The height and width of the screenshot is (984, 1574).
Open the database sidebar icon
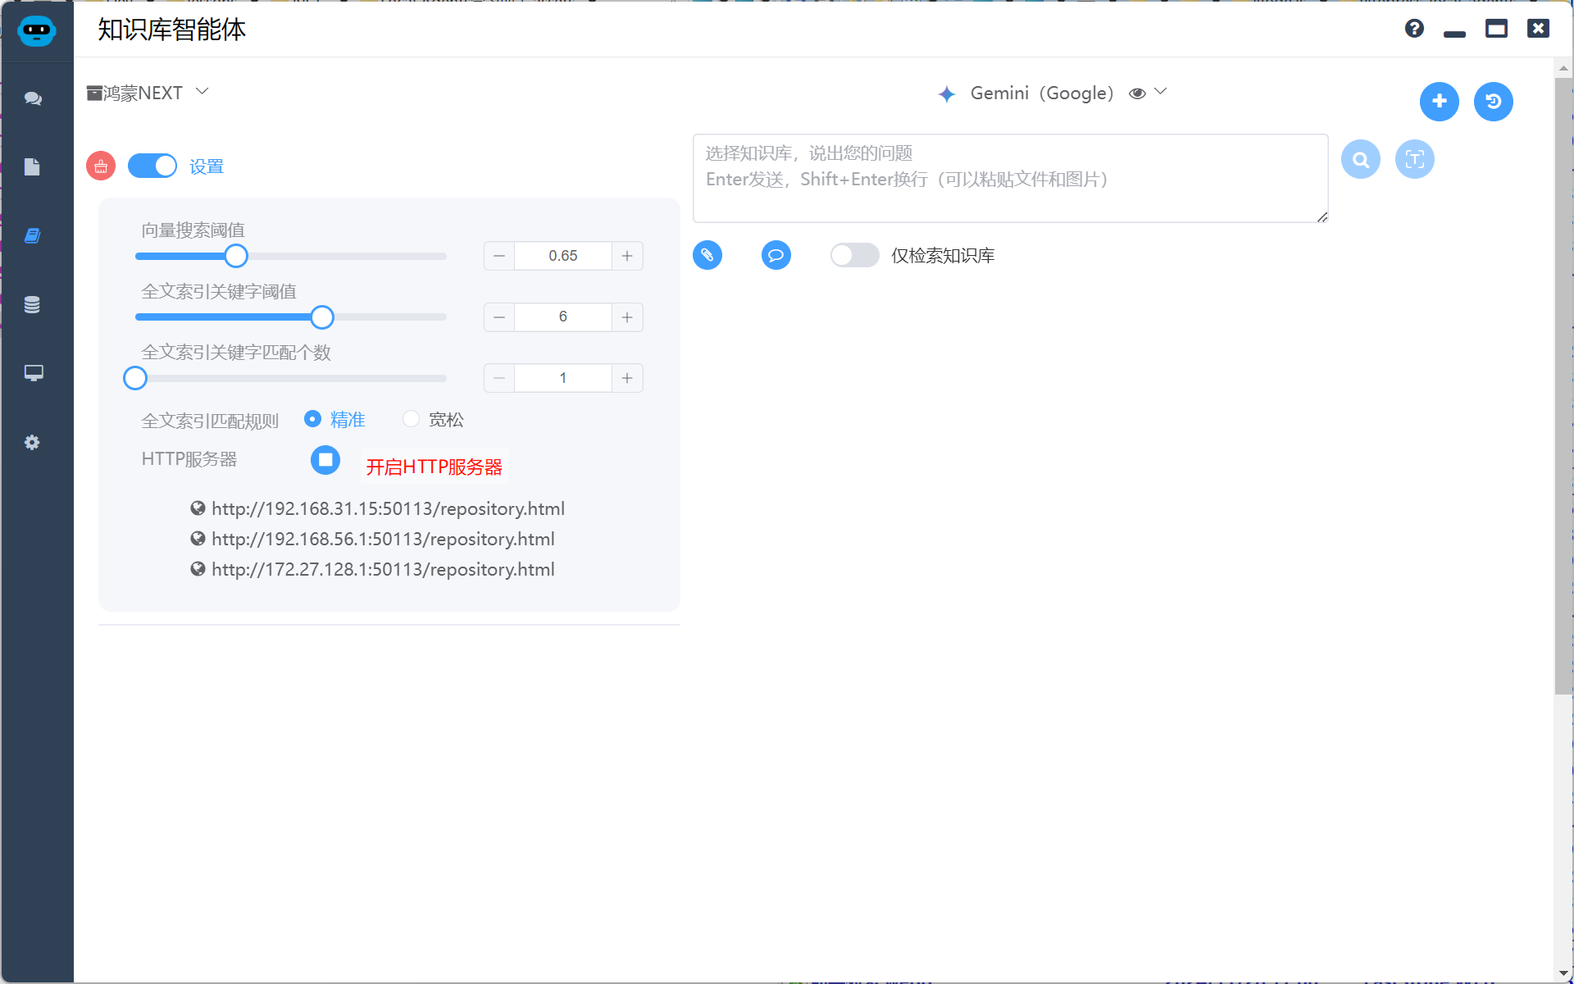pos(32,305)
